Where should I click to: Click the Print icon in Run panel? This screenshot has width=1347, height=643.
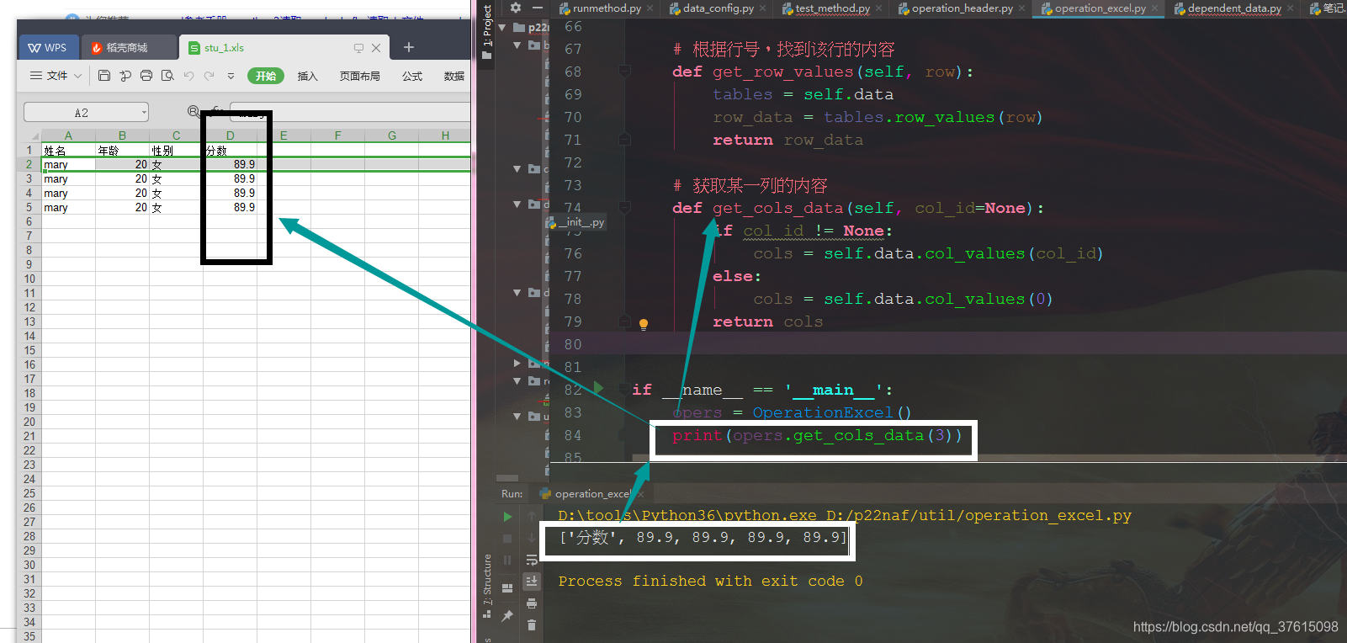pyautogui.click(x=532, y=603)
